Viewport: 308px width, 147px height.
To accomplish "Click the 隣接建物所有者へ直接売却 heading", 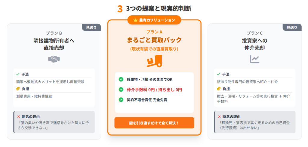I will pos(54,44).
